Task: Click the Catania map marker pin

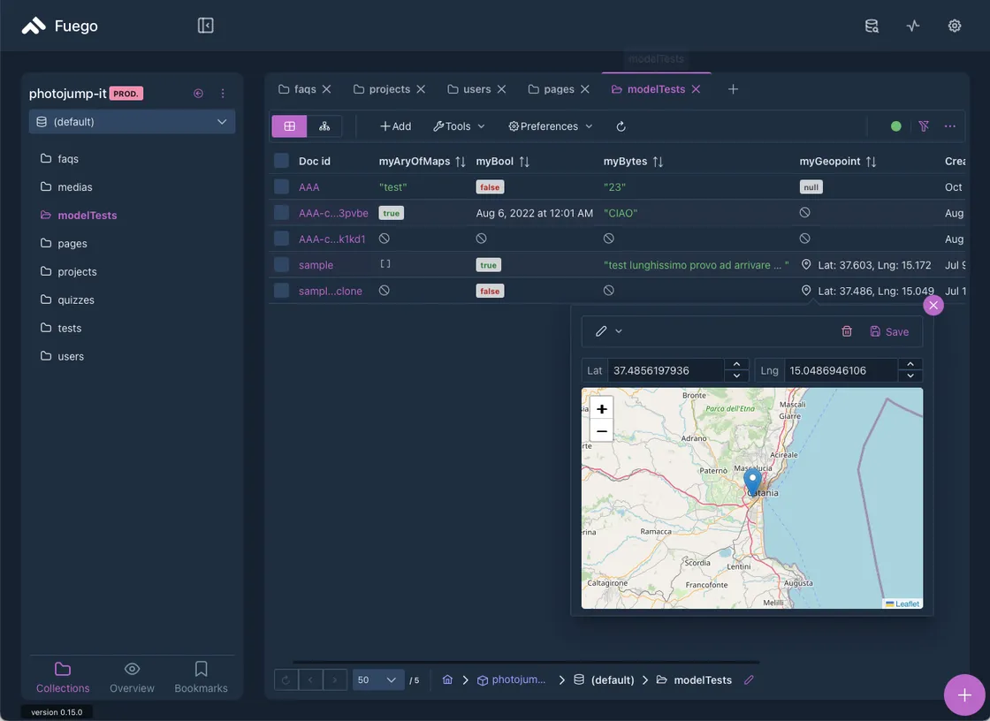Action: [x=752, y=482]
